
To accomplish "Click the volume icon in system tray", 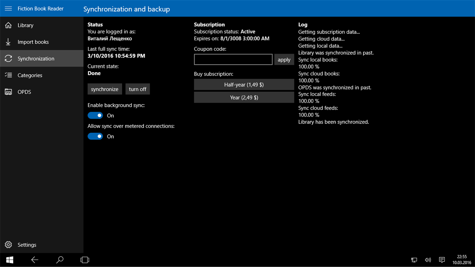I will tap(428, 260).
